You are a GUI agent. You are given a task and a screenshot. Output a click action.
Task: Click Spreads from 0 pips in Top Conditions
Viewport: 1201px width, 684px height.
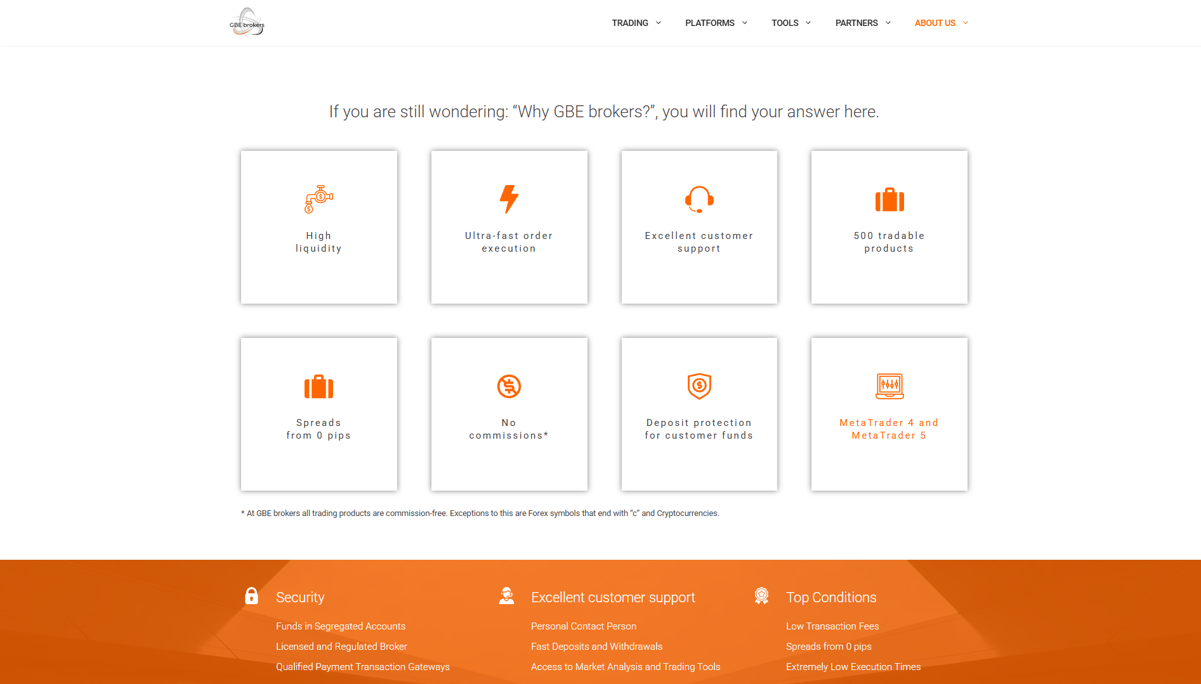[829, 647]
